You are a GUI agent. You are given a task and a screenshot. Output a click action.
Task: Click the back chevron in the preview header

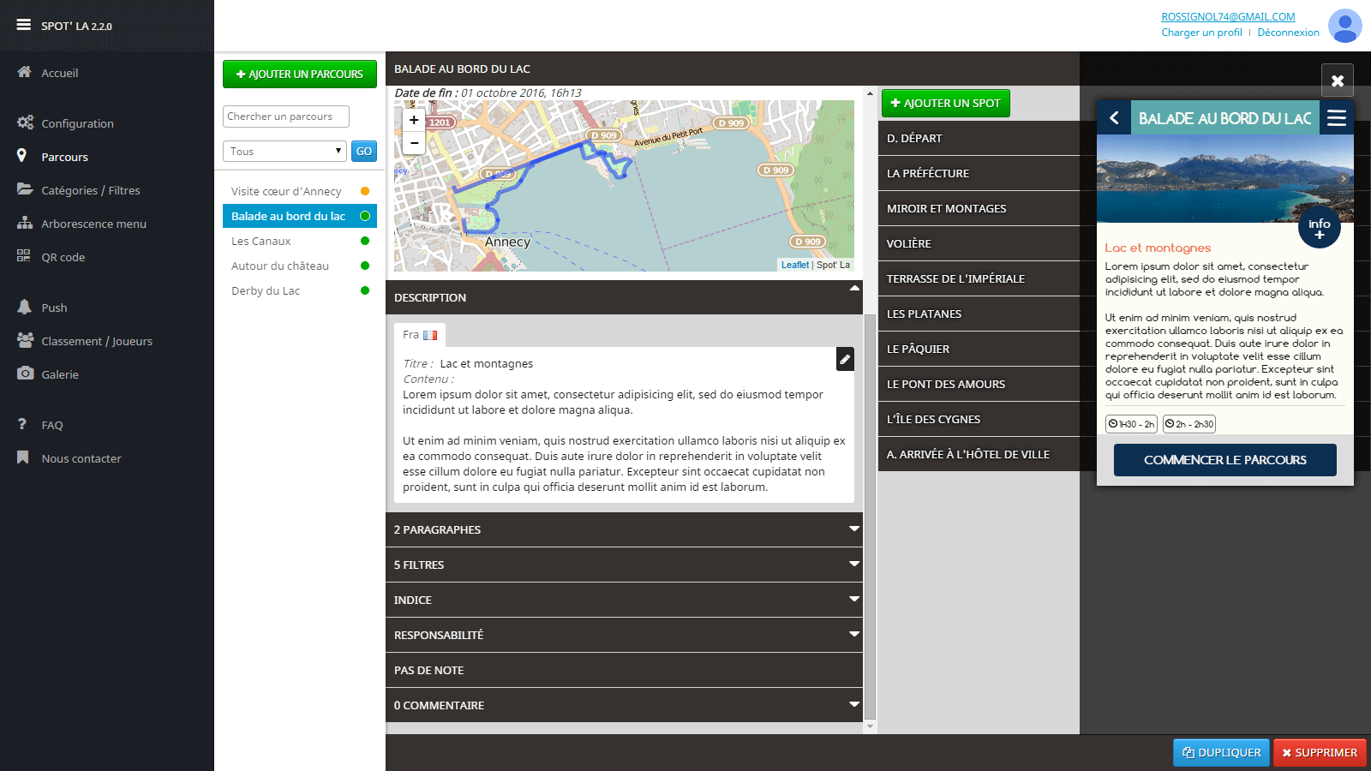click(x=1114, y=117)
